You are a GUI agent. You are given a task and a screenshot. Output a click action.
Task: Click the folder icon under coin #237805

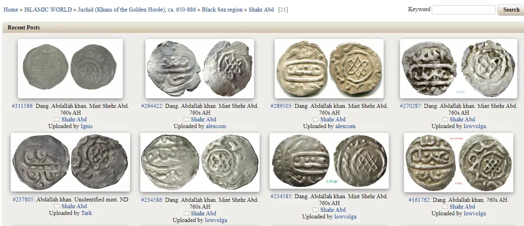coord(57,206)
